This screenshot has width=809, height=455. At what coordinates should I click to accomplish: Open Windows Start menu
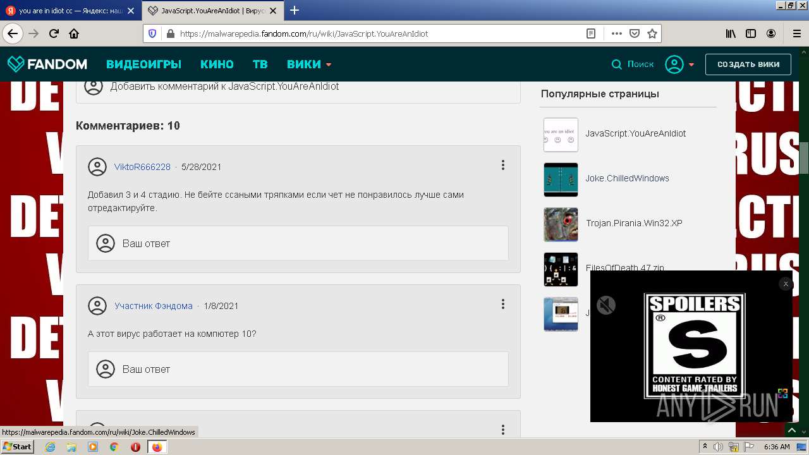click(x=17, y=446)
